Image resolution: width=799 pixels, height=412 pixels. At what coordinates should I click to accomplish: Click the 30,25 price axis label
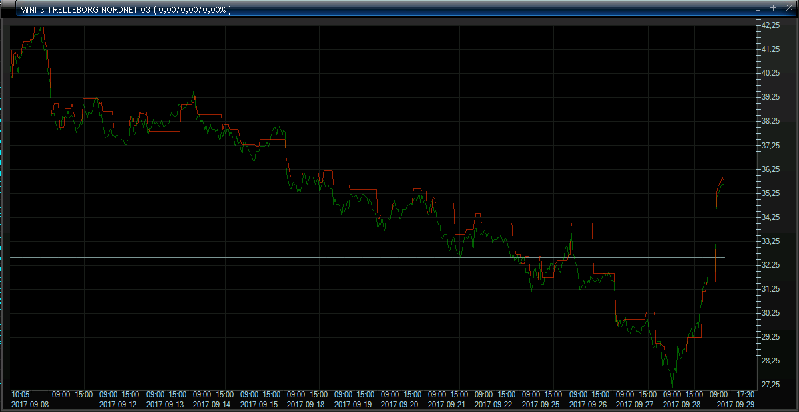coord(770,313)
